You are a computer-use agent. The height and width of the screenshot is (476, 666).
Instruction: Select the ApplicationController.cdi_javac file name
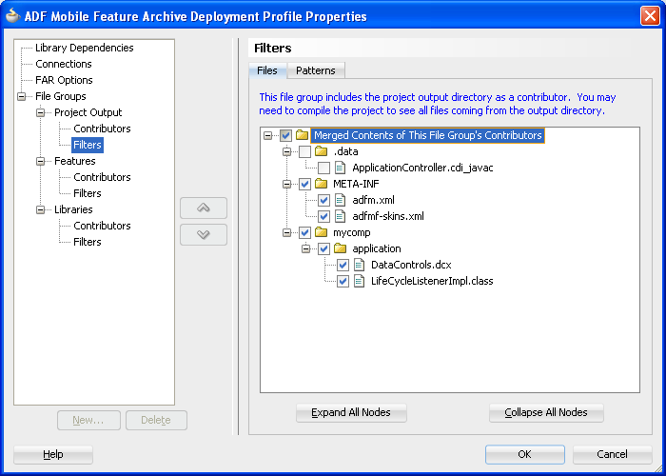click(x=422, y=168)
